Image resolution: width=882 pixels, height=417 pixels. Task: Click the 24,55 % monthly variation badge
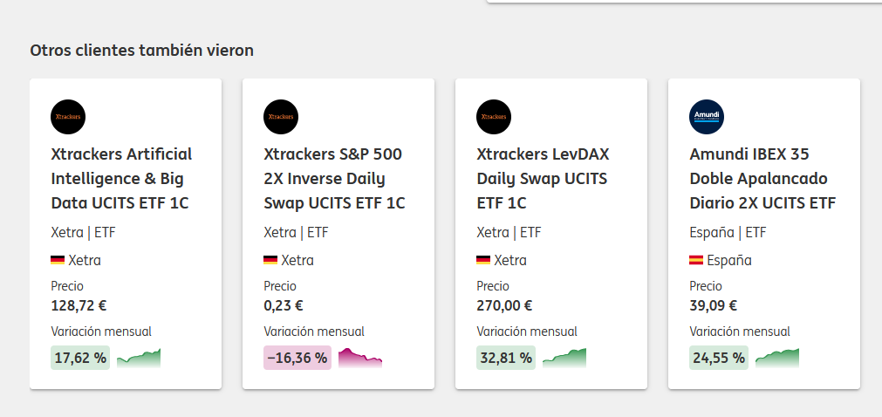tap(719, 358)
